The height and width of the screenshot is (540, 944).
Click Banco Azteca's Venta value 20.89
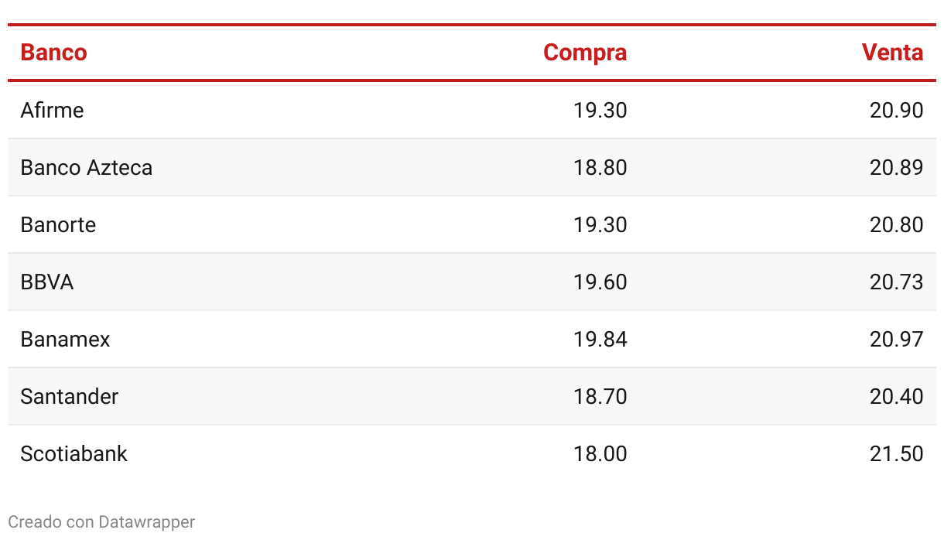pos(897,168)
